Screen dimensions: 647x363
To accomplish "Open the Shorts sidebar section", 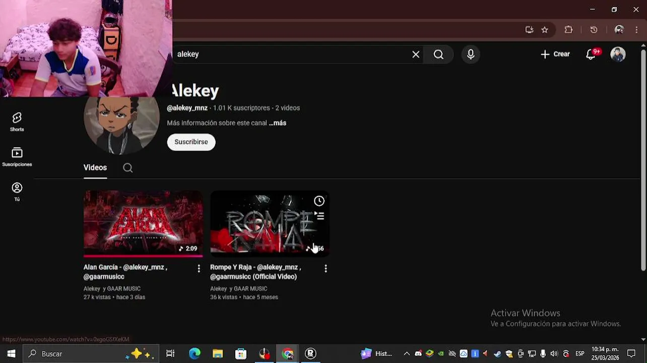I will pyautogui.click(x=17, y=122).
